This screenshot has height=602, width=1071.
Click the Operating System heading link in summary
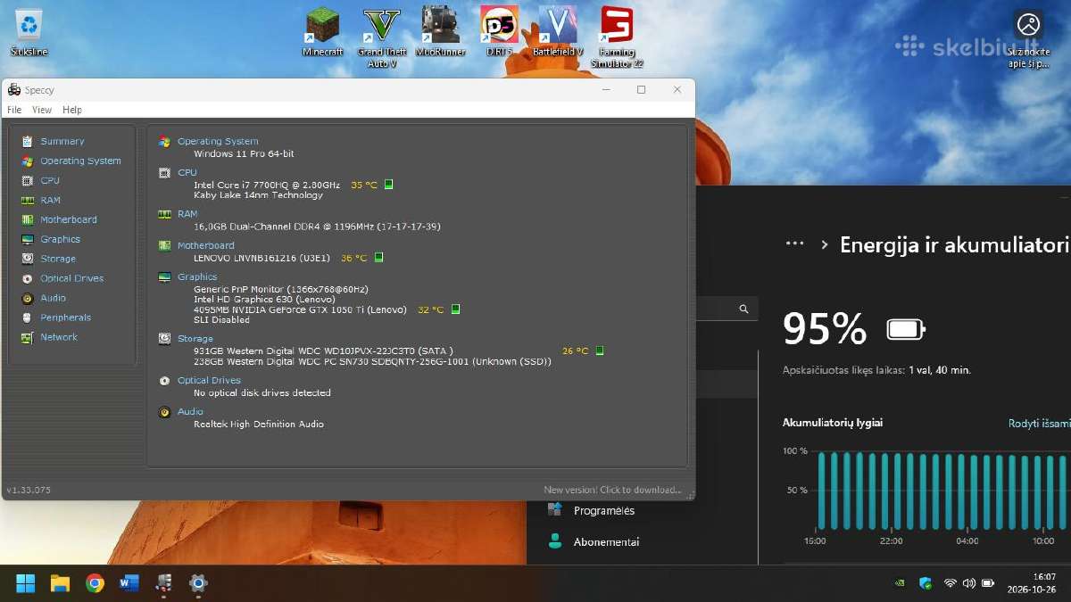pyautogui.click(x=218, y=141)
